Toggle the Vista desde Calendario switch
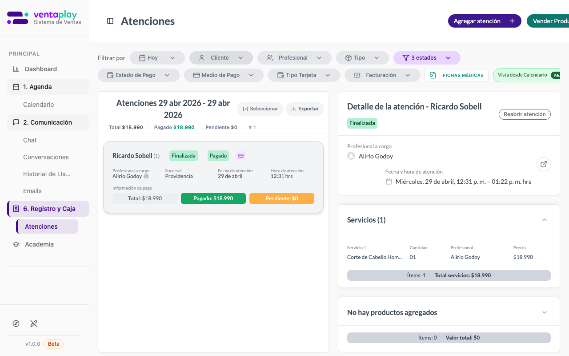This screenshot has width=569, height=356. 555,75
